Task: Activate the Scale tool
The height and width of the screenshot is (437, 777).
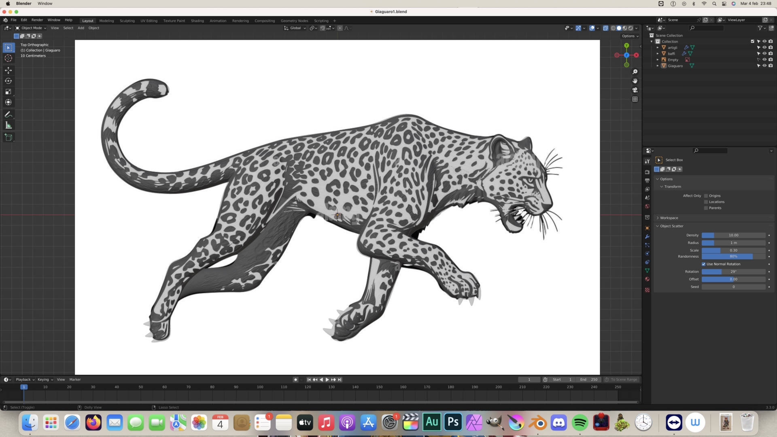Action: point(8,92)
